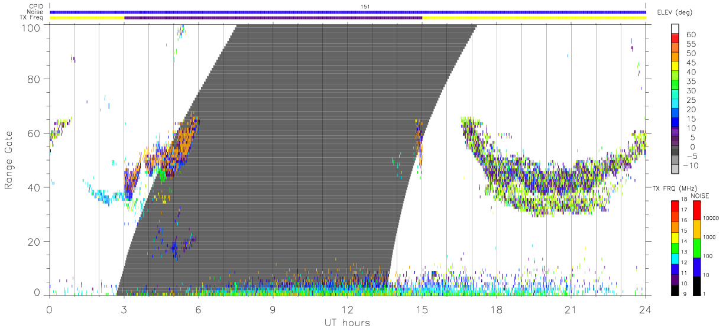Click the UT hours axis title
The image size is (726, 335).
click(346, 323)
